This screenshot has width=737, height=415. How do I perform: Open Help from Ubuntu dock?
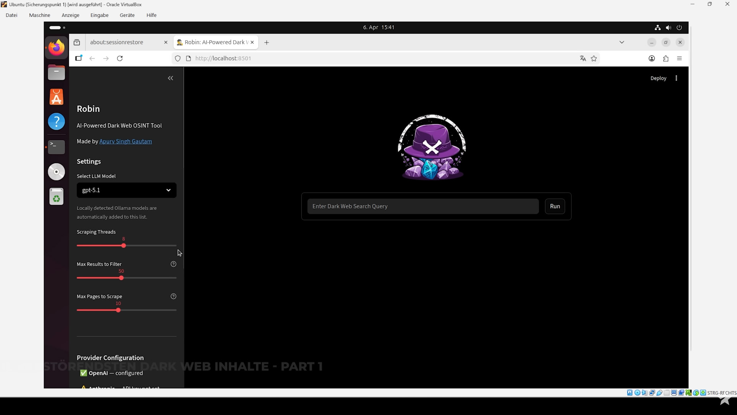click(x=56, y=122)
